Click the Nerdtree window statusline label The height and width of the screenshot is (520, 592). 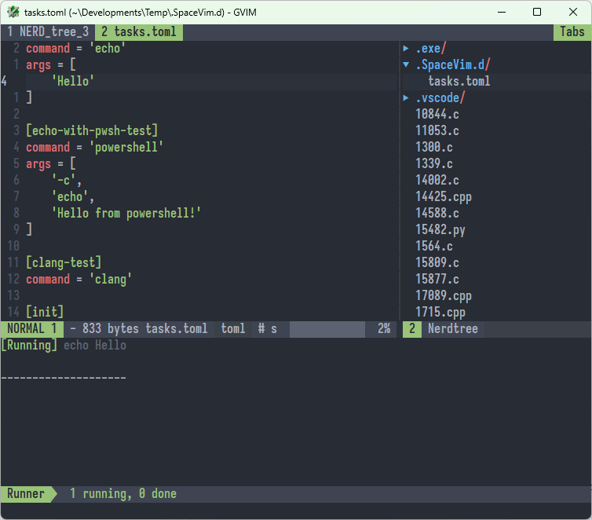[453, 328]
